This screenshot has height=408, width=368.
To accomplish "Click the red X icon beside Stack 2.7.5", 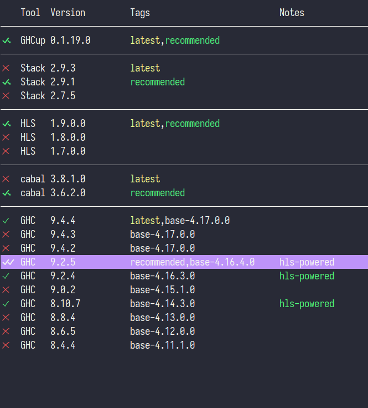I will coord(6,96).
